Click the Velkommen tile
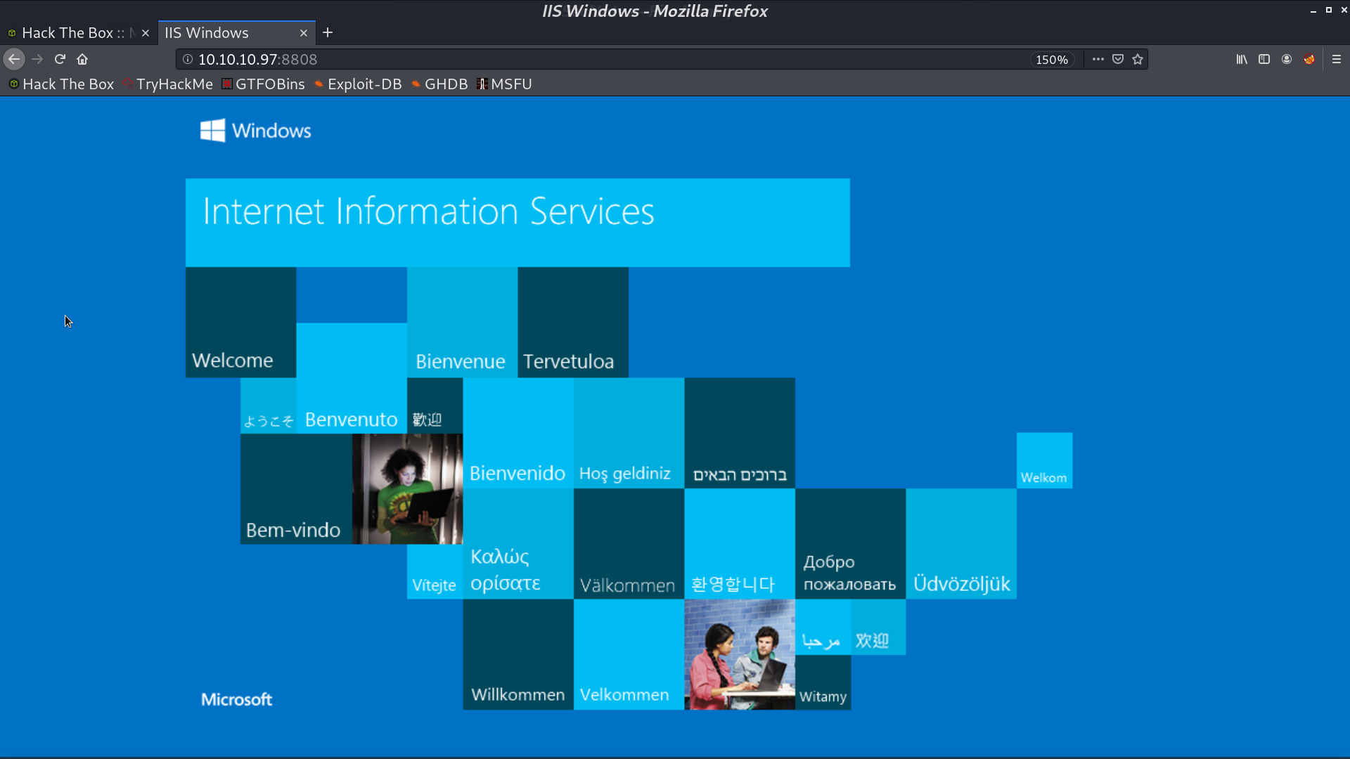 (x=629, y=654)
